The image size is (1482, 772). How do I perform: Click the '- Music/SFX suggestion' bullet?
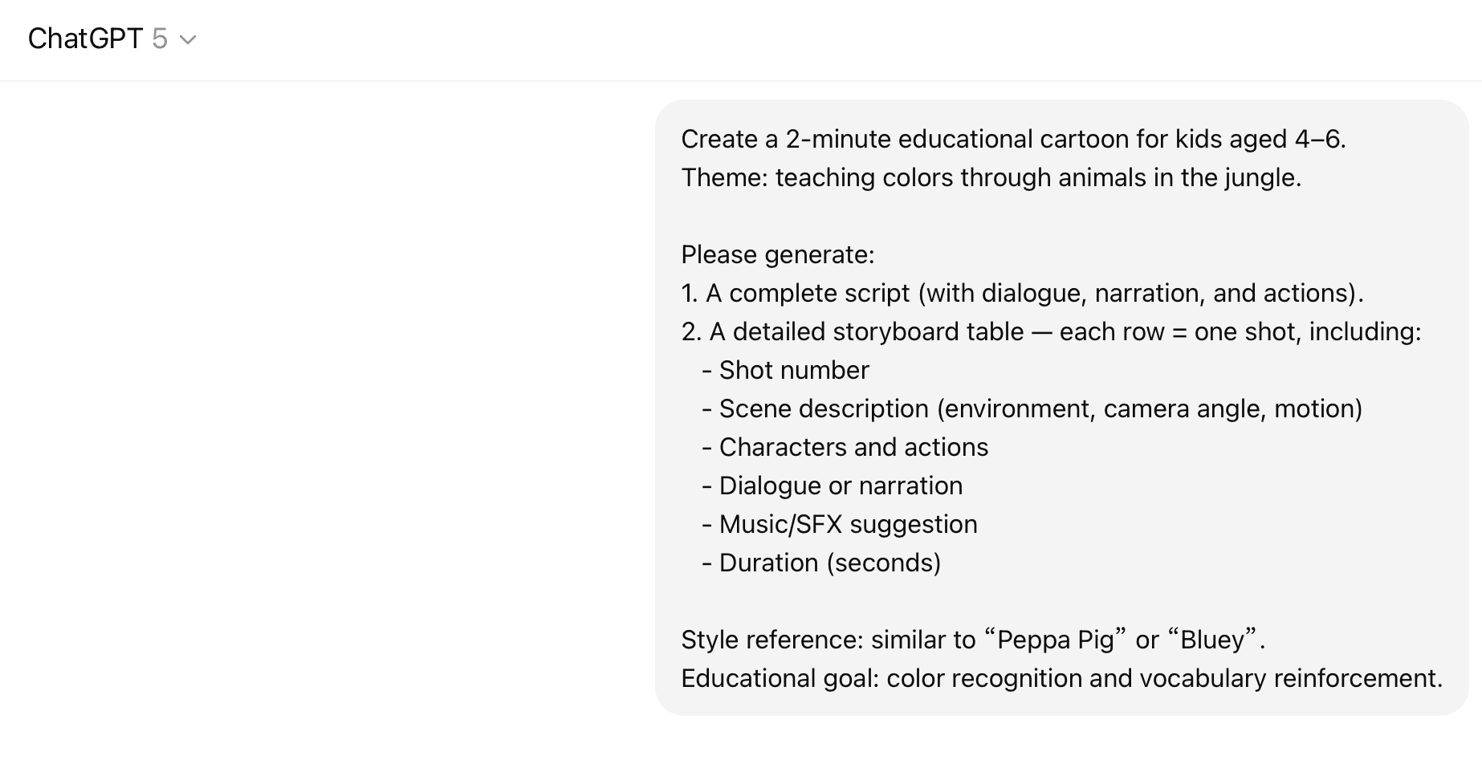(x=839, y=524)
